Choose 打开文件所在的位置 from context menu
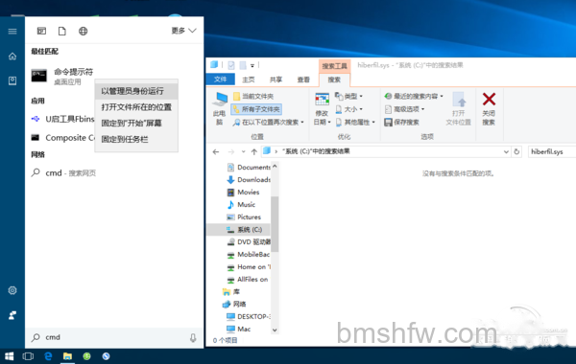The image size is (576, 364). (x=136, y=107)
